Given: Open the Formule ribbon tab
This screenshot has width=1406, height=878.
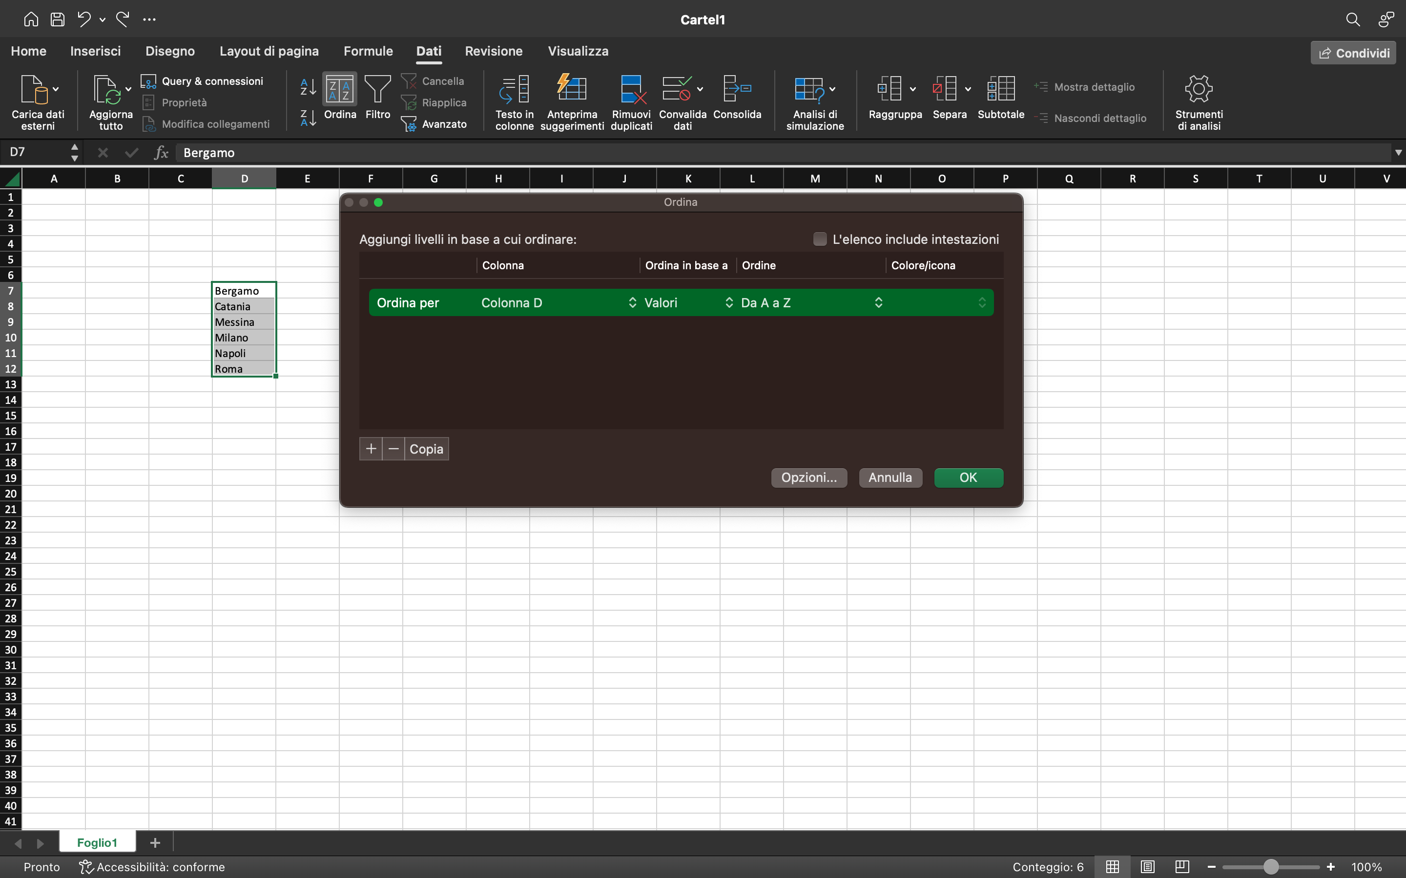Looking at the screenshot, I should [x=368, y=51].
